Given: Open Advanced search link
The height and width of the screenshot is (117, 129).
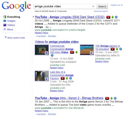Looking at the screenshot, I should (x=101, y=11).
